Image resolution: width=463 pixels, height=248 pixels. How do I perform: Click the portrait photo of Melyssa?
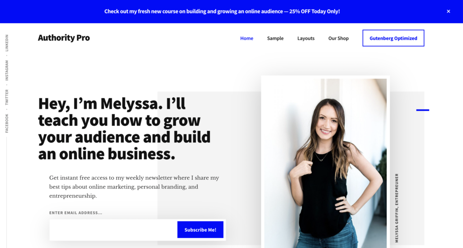[326, 163]
